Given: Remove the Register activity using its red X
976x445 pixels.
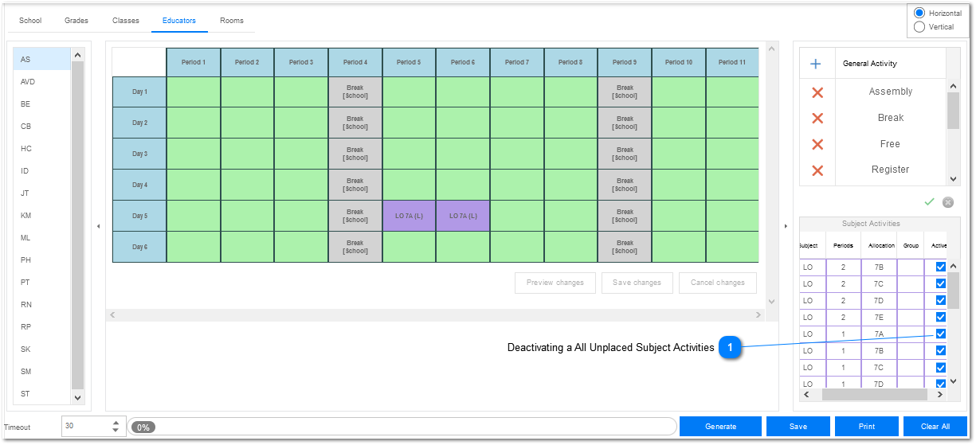Looking at the screenshot, I should (x=817, y=170).
